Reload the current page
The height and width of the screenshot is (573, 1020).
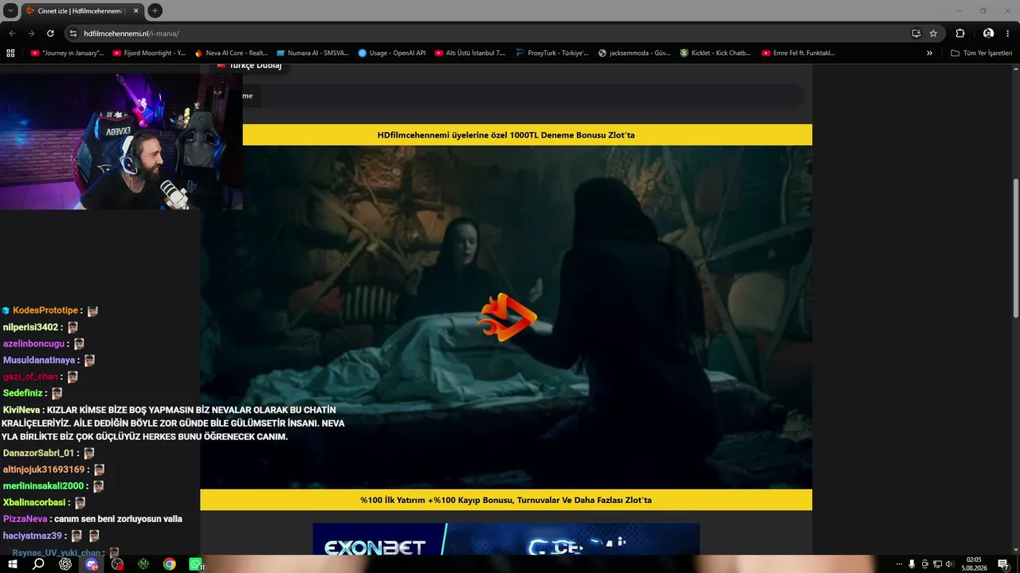pyautogui.click(x=50, y=33)
